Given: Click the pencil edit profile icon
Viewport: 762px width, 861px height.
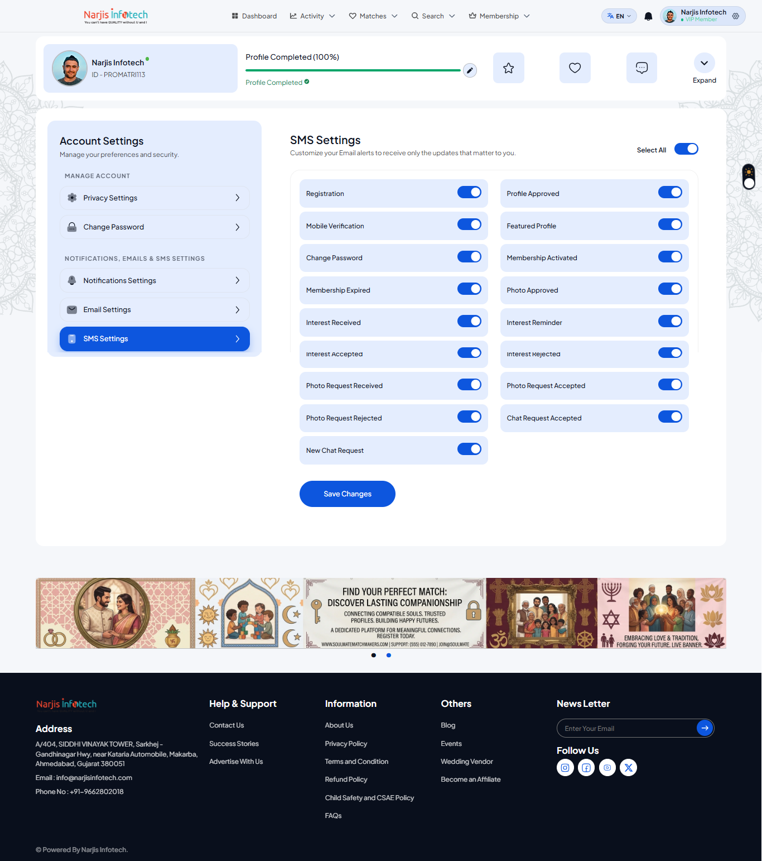Looking at the screenshot, I should pos(470,70).
